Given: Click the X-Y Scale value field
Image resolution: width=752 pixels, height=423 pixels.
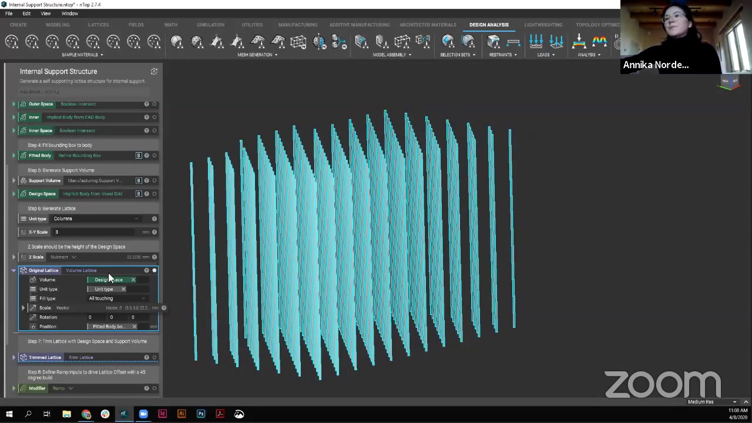Looking at the screenshot, I should point(94,232).
